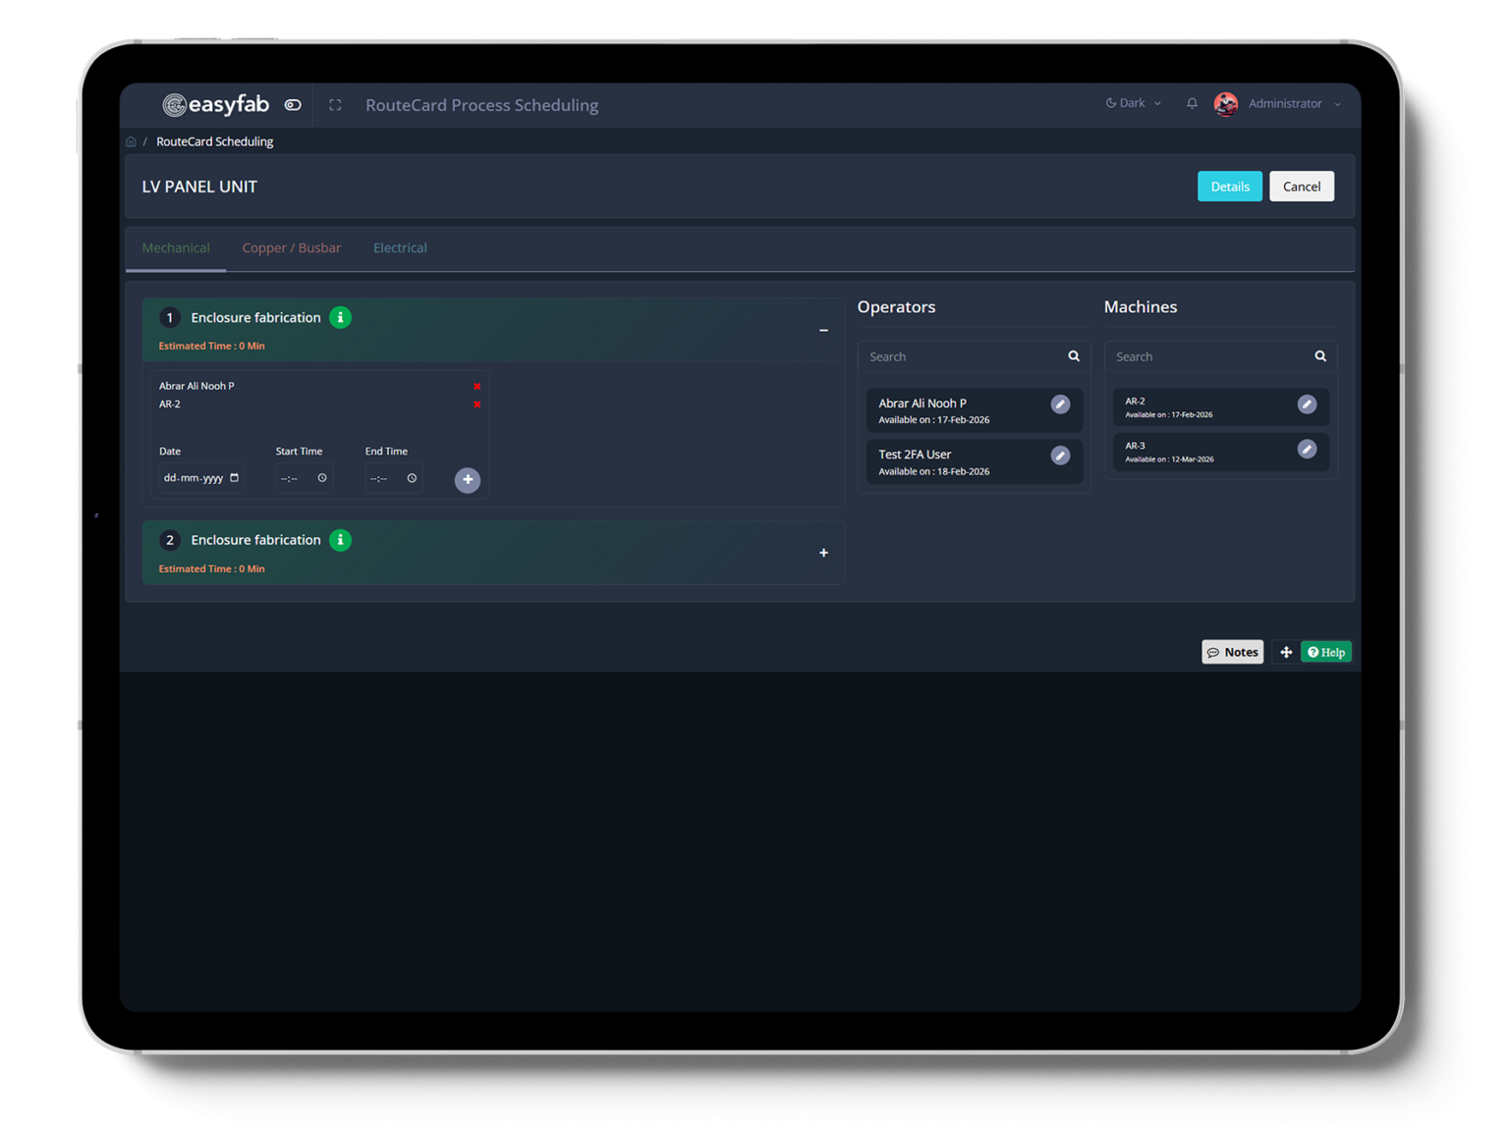Image resolution: width=1509 pixels, height=1126 pixels.
Task: Collapse the first Enclosure fabrication step
Action: tap(823, 330)
